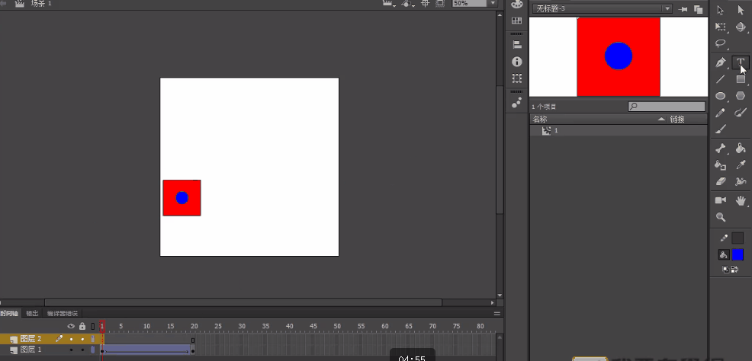Select layer 图层 2
The width and height of the screenshot is (752, 361).
(x=31, y=339)
